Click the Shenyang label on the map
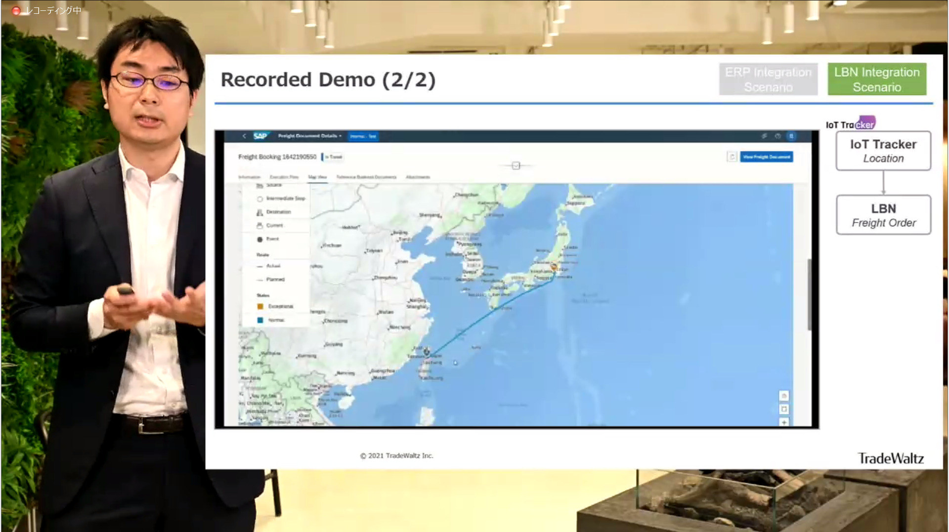 pos(430,215)
